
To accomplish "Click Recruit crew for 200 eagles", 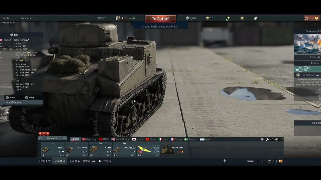I will pos(173,149).
